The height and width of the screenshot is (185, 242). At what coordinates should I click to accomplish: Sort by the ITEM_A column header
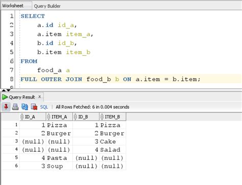coord(59,117)
